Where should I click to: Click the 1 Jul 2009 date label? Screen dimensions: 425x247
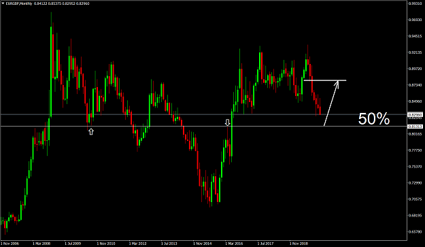point(73,244)
